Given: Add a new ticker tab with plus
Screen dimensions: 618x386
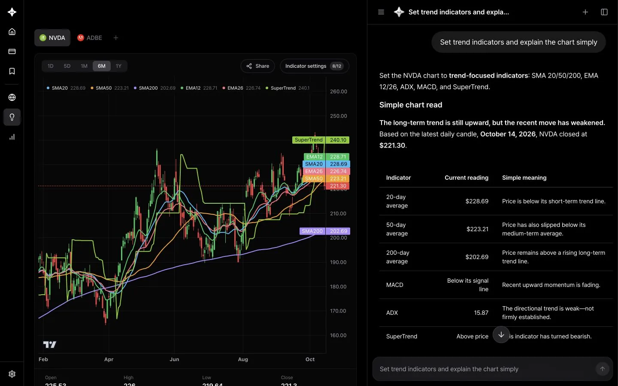Looking at the screenshot, I should point(116,38).
